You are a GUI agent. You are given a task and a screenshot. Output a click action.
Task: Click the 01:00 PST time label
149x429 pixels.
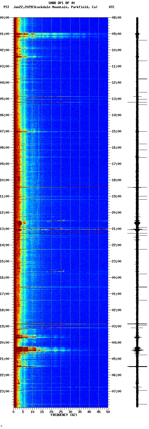coord(5,34)
